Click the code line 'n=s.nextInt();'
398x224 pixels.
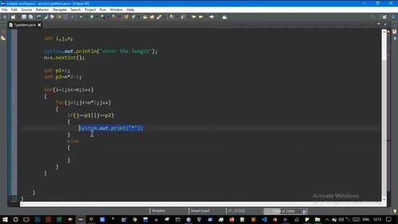[64, 58]
